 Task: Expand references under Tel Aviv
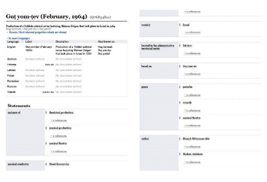(x=192, y=54)
